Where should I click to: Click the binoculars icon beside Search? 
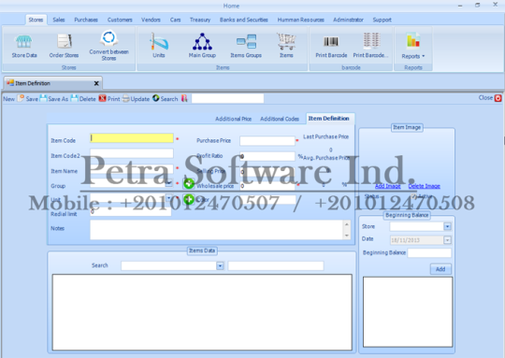click(184, 98)
